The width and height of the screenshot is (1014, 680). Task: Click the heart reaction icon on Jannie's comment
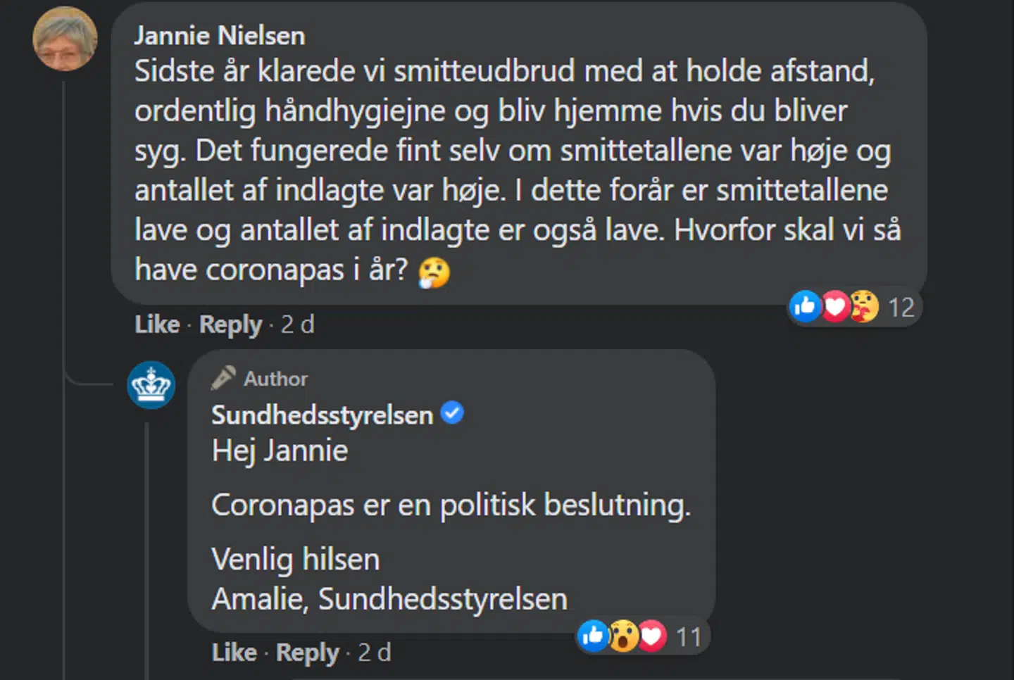835,307
